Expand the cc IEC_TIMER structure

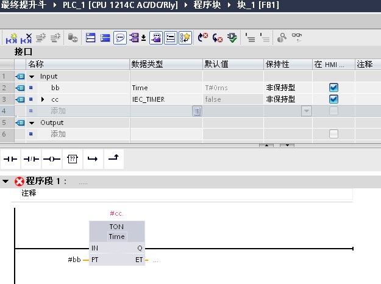pyautogui.click(x=43, y=99)
